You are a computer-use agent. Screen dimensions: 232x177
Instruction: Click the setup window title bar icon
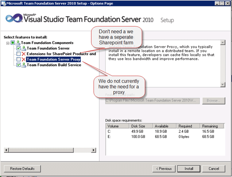[3, 3]
